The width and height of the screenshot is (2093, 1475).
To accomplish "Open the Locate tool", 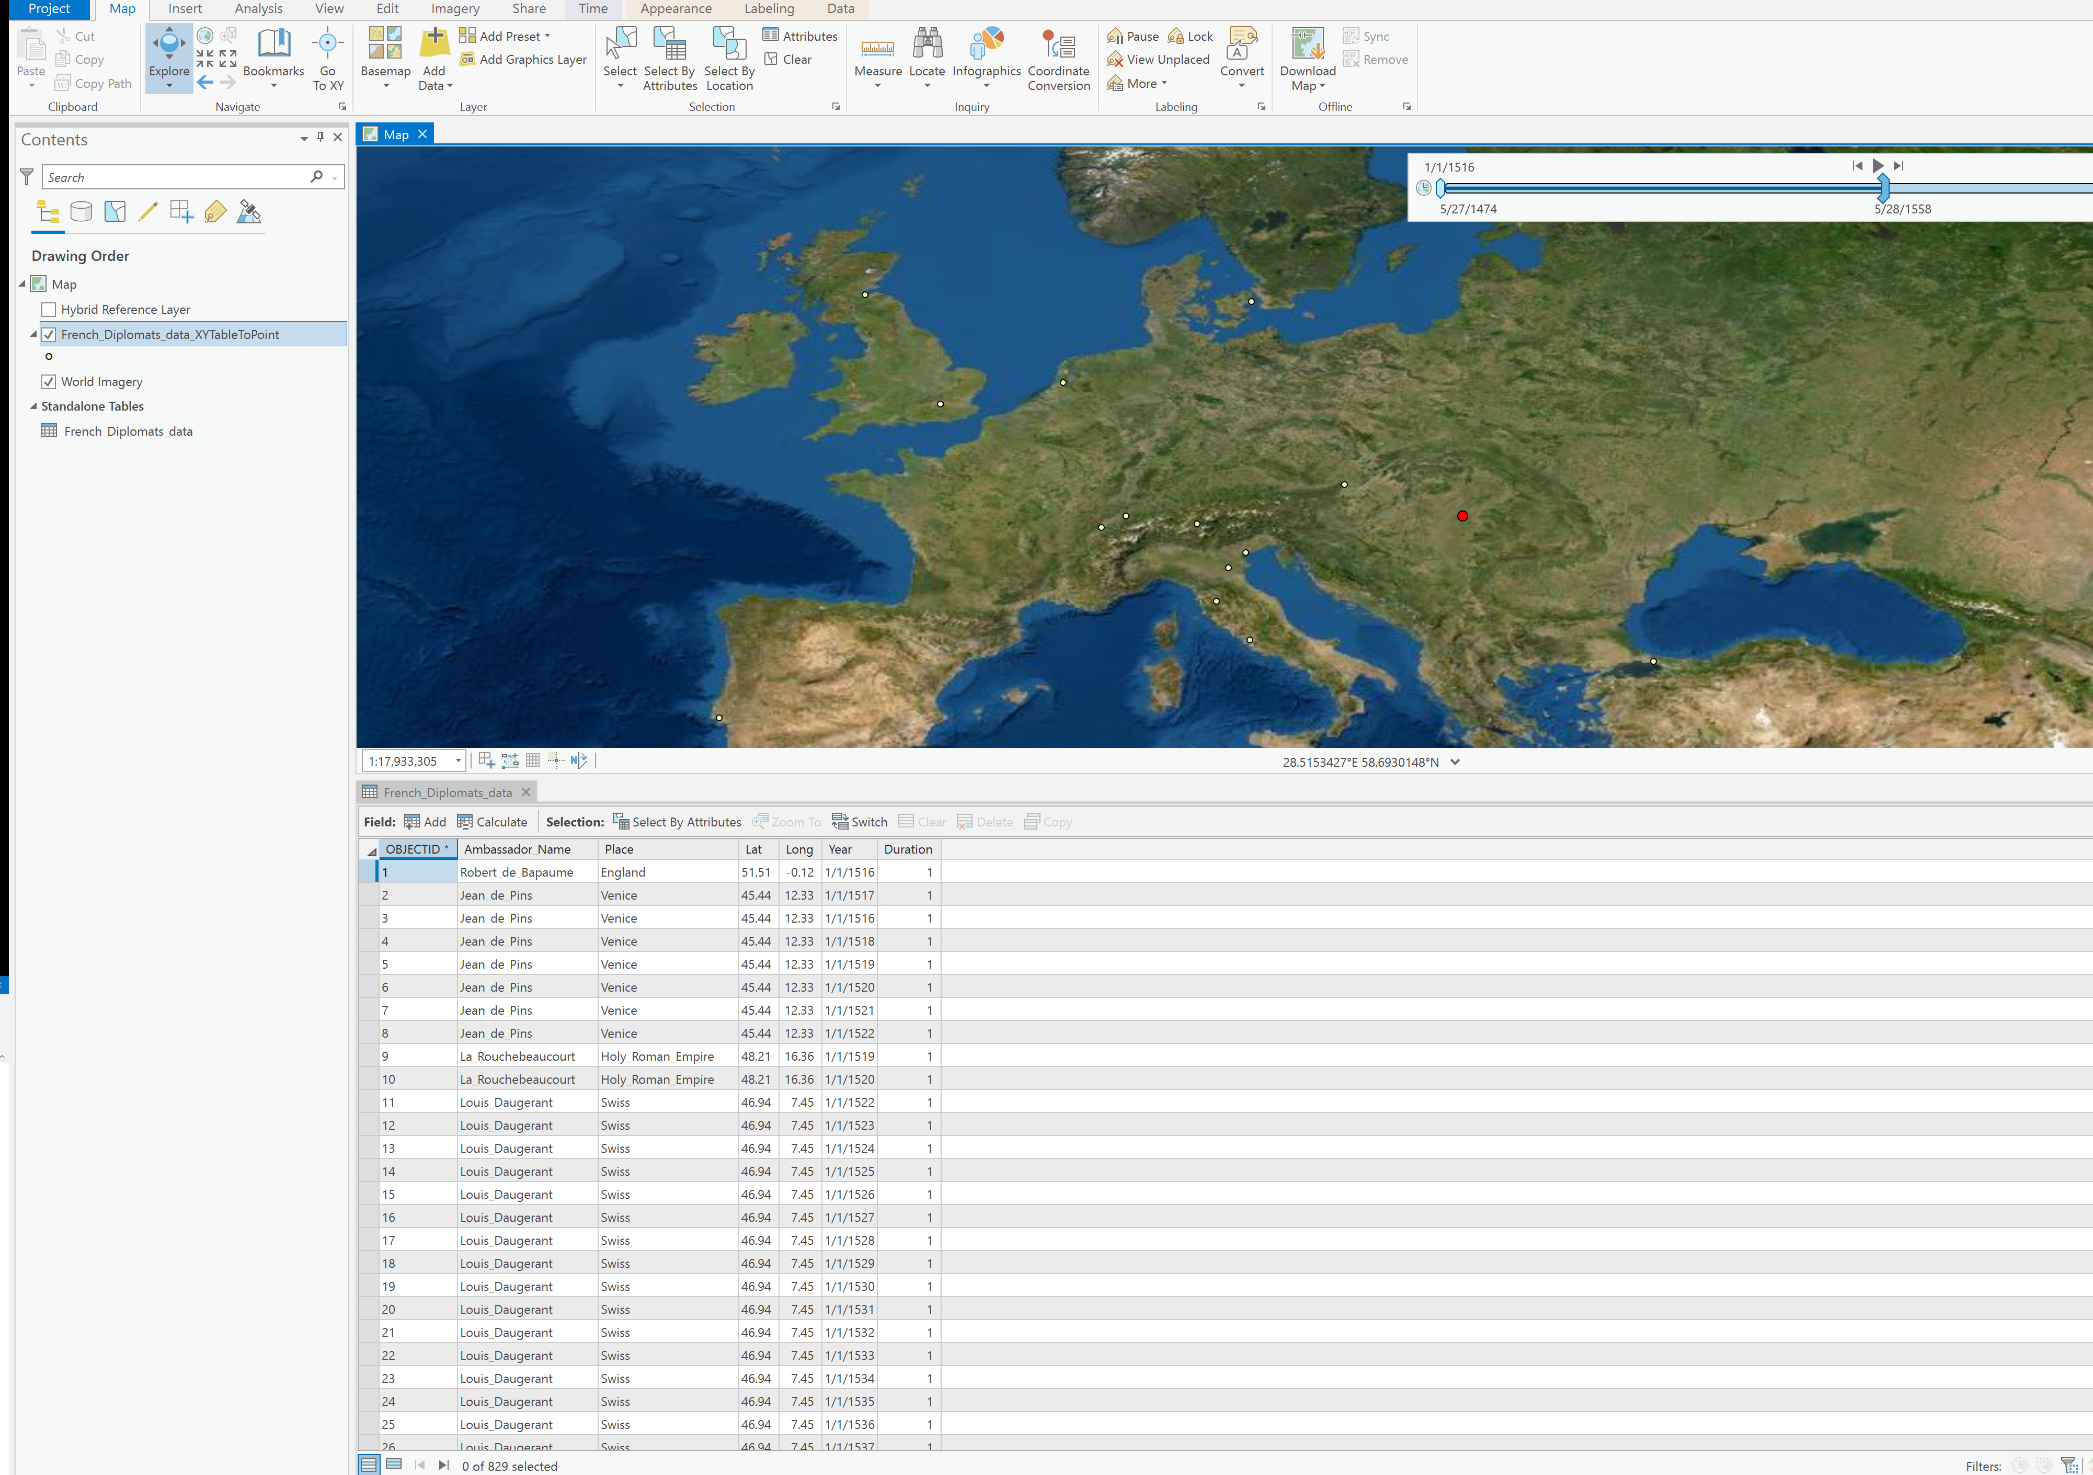I will (x=927, y=58).
